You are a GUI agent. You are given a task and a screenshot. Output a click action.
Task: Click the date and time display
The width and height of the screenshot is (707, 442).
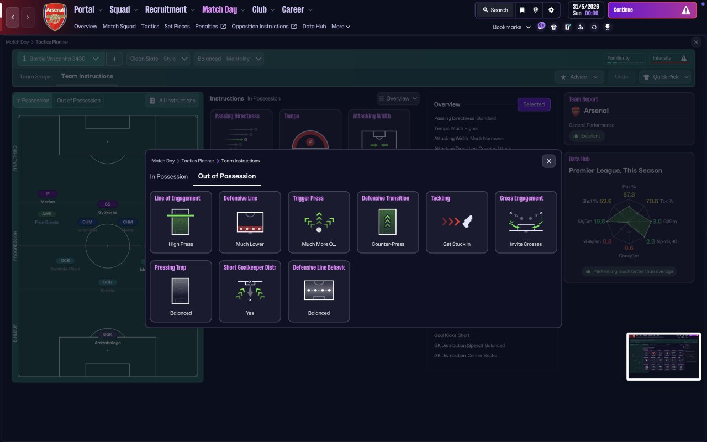pos(585,10)
